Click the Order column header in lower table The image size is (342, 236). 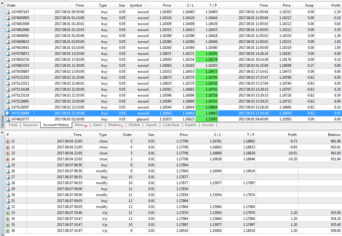pos(121,135)
